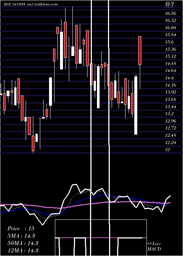Image resolution: width=183 pixels, height=256 pixels.
Task: Select the 12.24 price axis label
Action: tap(171, 143)
